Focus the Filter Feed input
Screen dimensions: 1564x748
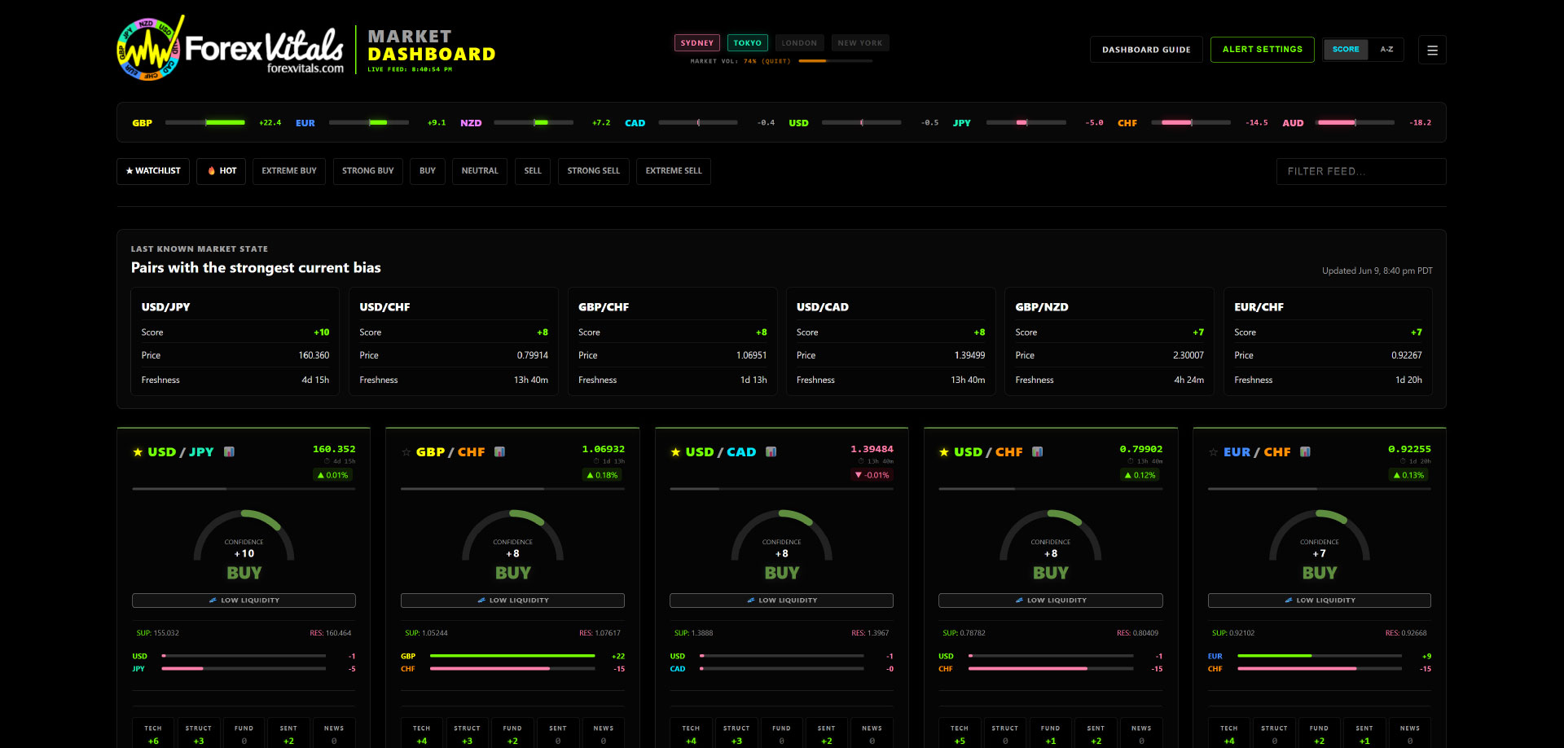click(1361, 171)
